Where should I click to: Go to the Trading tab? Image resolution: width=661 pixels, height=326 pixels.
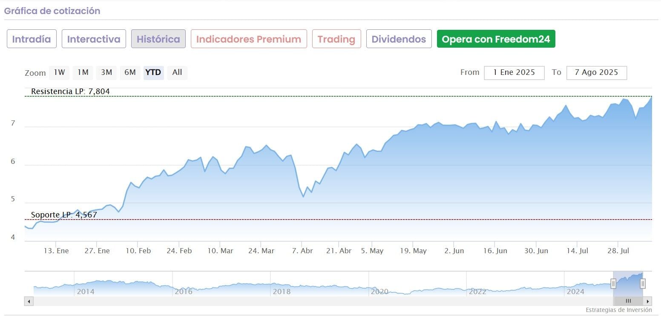click(336, 39)
